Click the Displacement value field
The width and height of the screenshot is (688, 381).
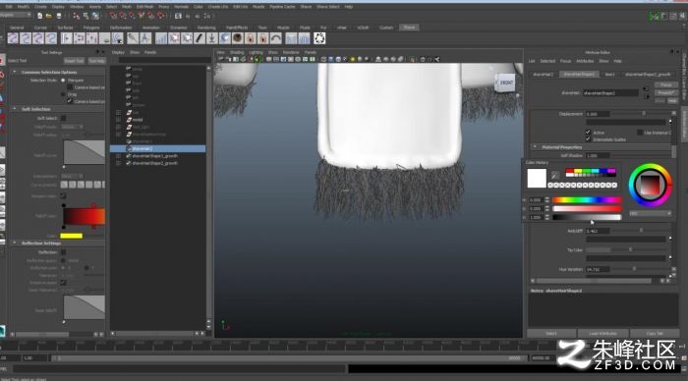pos(598,114)
